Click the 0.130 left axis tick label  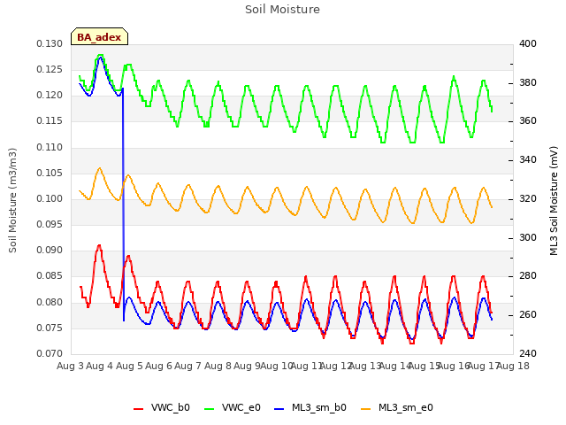[x=50, y=43]
